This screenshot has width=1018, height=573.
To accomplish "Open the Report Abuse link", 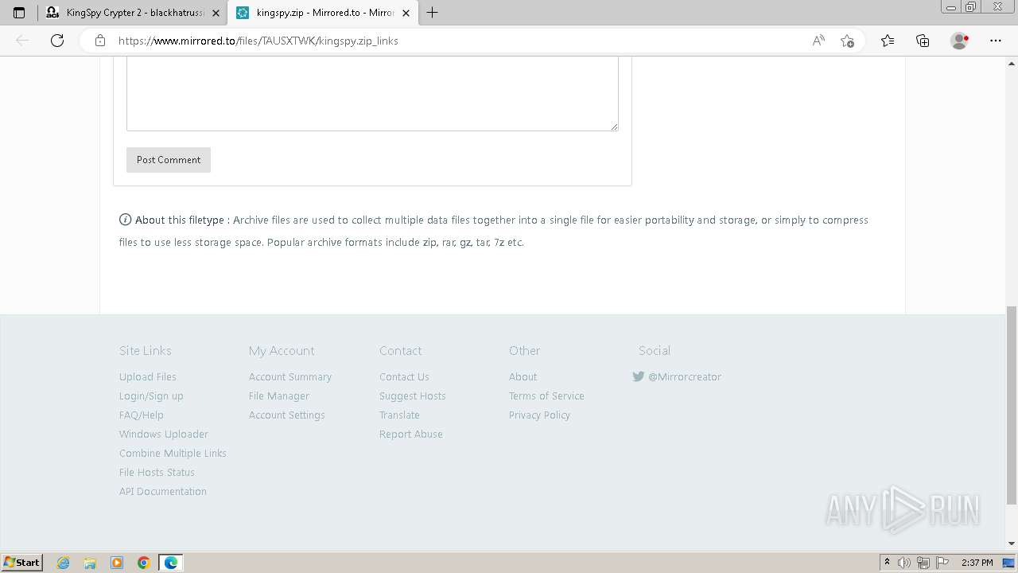I will tap(411, 434).
